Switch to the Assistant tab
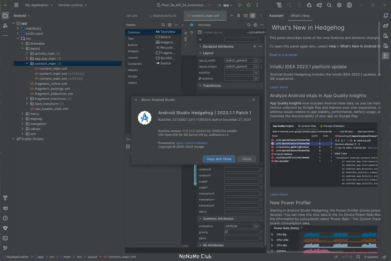Screen dimensions: 391x261 pos(276,16)
